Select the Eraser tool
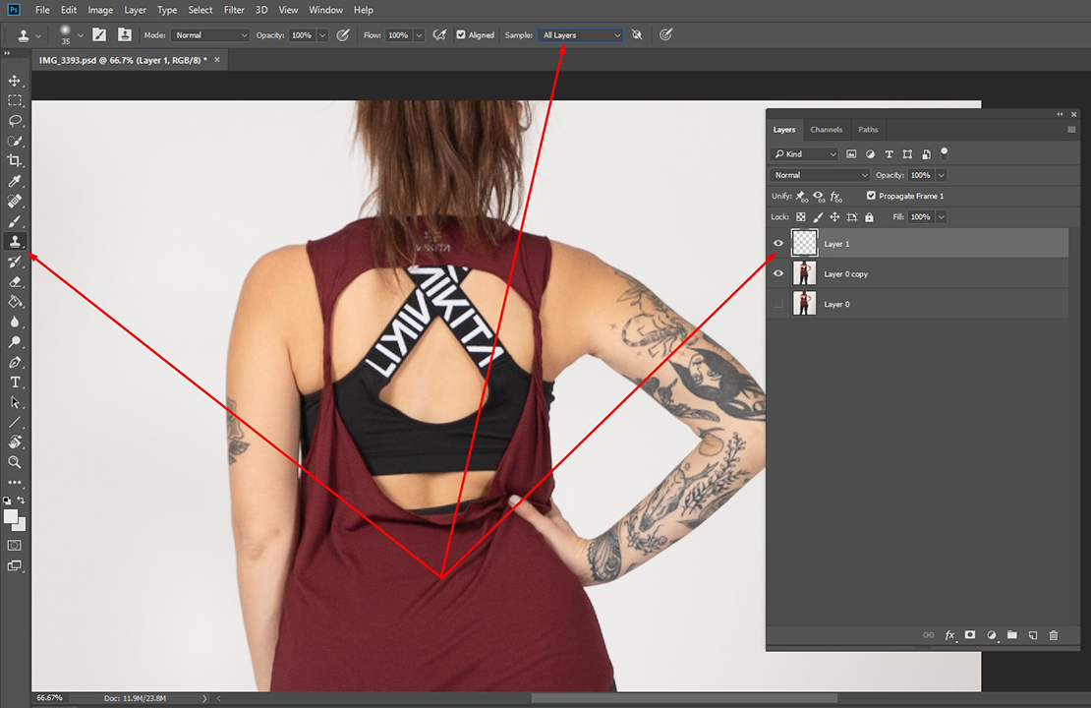The image size is (1091, 708). click(x=15, y=282)
